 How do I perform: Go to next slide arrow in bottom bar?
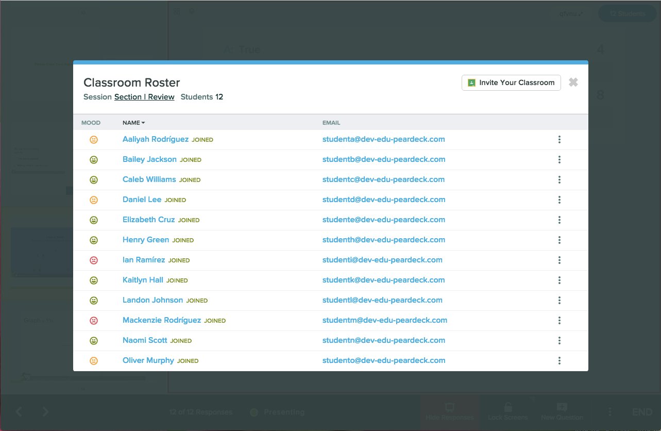click(x=45, y=411)
